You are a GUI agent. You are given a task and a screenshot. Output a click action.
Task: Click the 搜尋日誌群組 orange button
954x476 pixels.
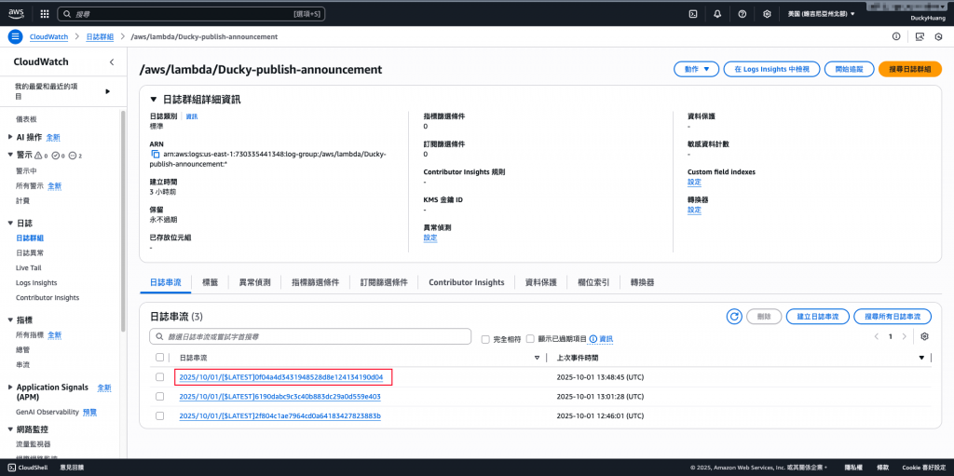tap(909, 69)
